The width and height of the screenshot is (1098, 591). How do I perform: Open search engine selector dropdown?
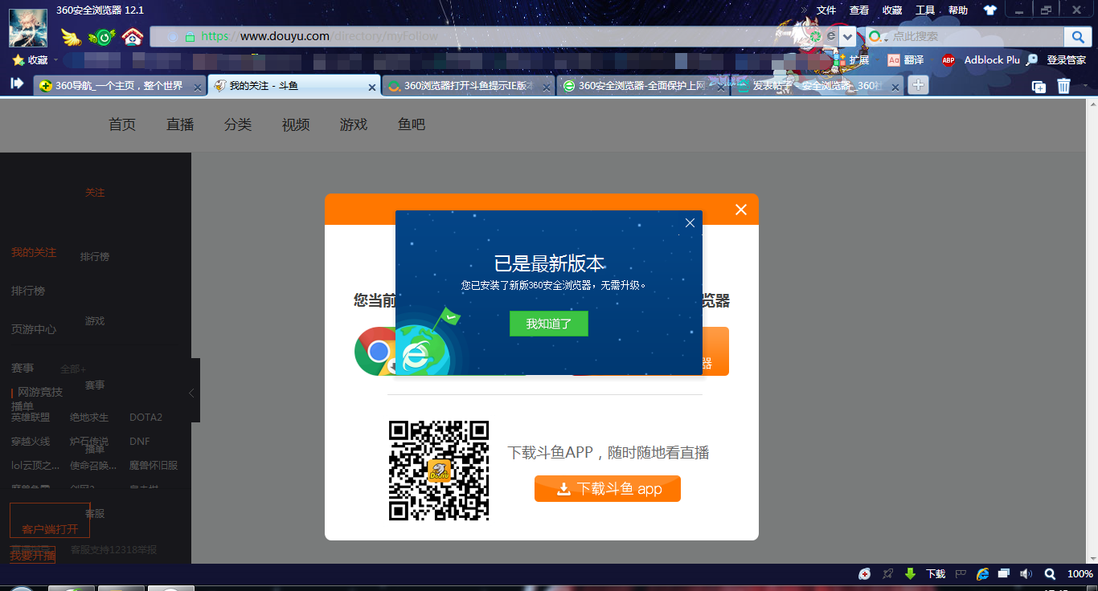[877, 37]
